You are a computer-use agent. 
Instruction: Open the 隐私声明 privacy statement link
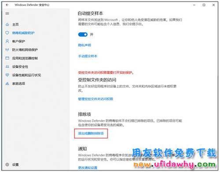coord(84,45)
